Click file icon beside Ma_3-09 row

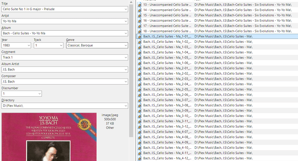[x=139, y=110]
